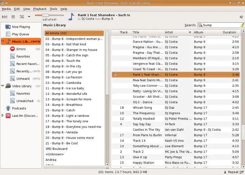Viewport: 245px width, 175px height.
Task: Open Video Library Favorites playlist
Action: point(23,93)
